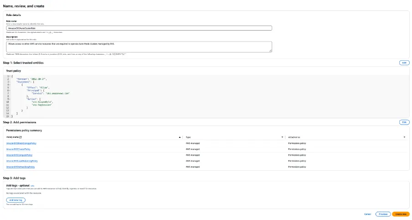Open the AmazonEKSClusterPolicy link
This screenshot has width=412, height=220.
pyautogui.click(x=18, y=149)
